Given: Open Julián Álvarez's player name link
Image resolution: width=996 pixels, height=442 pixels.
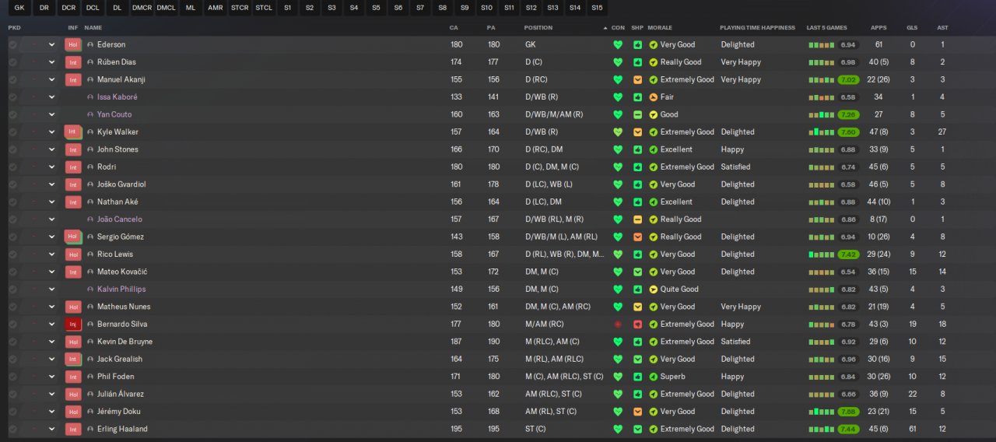Looking at the screenshot, I should 121,394.
